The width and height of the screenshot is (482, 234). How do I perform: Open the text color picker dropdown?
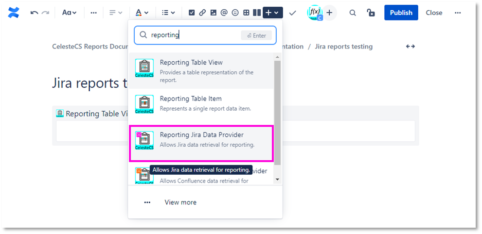pos(142,13)
